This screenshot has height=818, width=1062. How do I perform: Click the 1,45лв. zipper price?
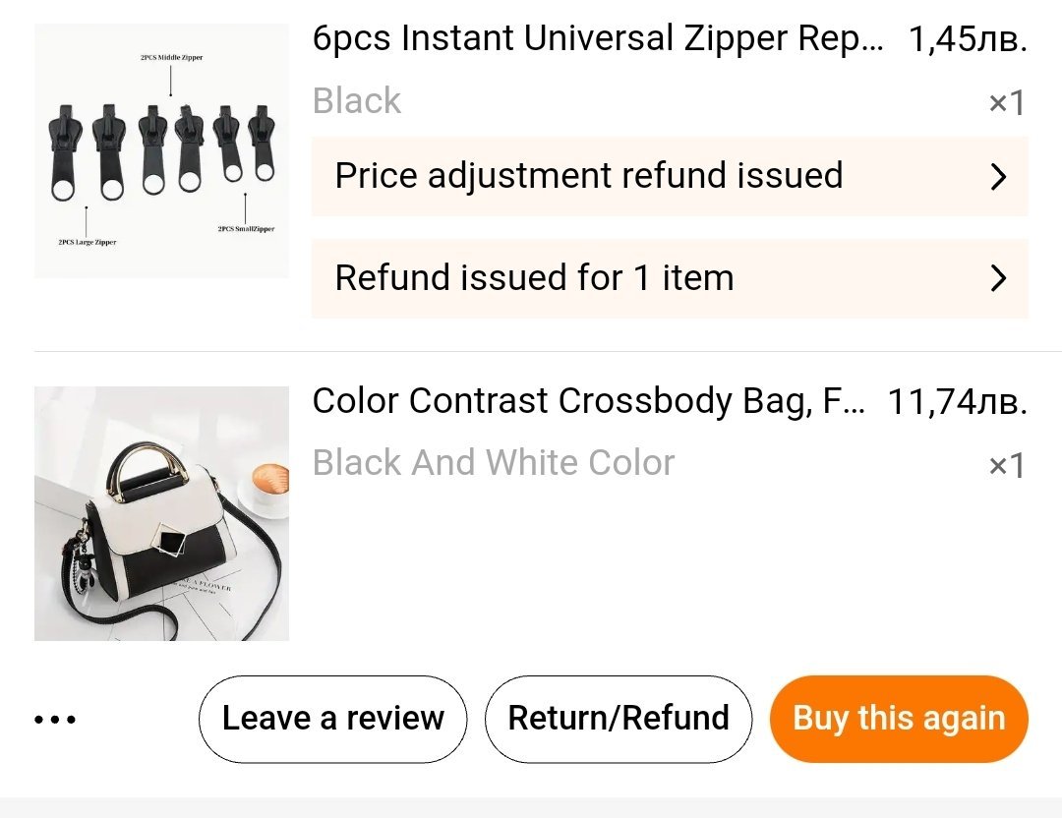[968, 40]
